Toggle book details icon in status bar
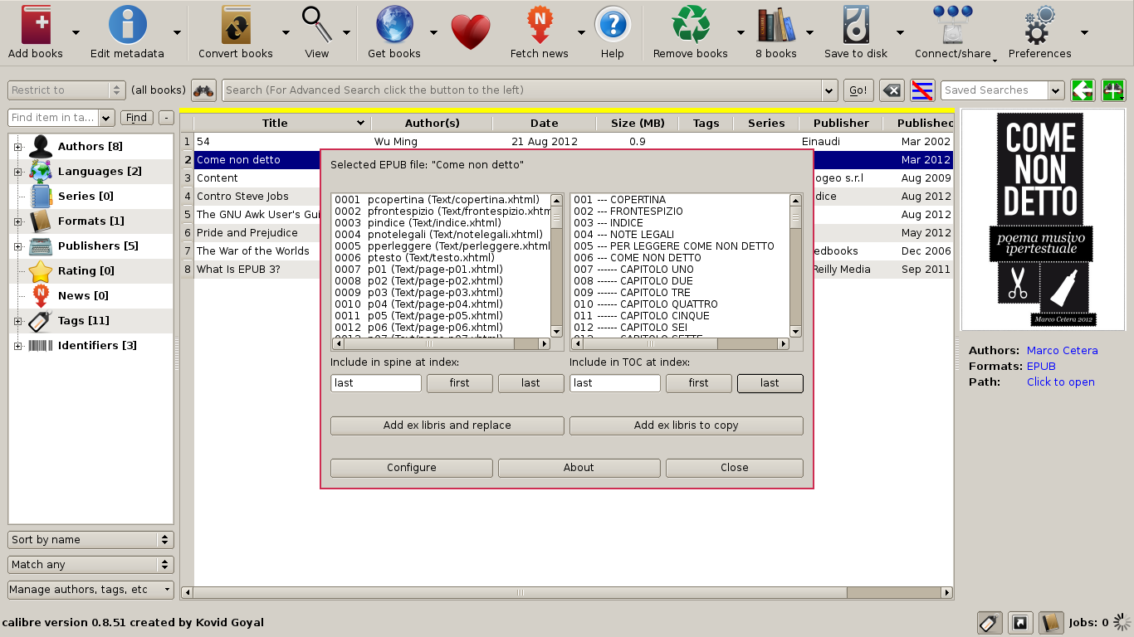 pos(1051,622)
